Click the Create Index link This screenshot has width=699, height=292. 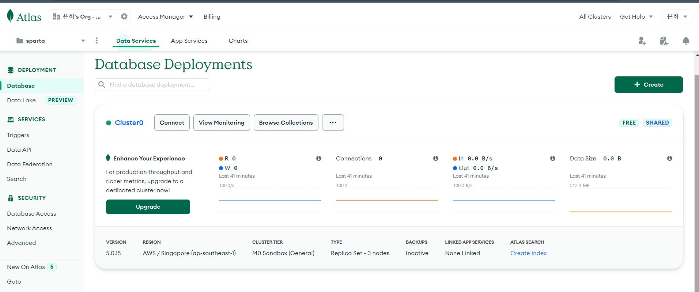pos(529,253)
